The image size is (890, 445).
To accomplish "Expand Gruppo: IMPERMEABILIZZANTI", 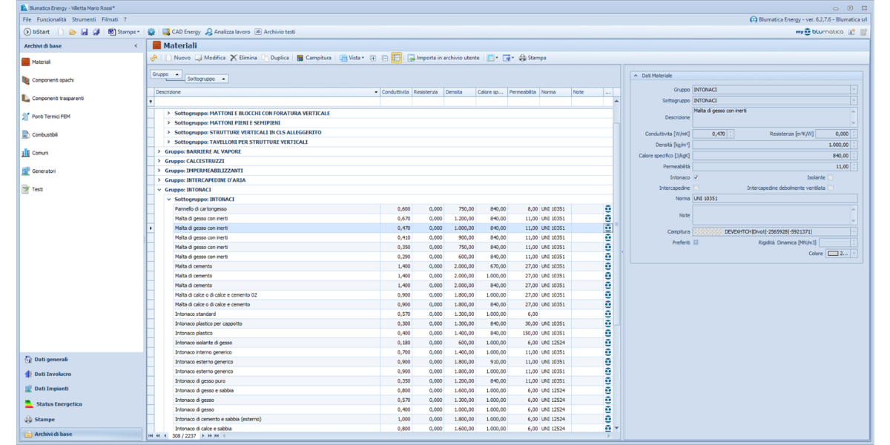I will 159,171.
